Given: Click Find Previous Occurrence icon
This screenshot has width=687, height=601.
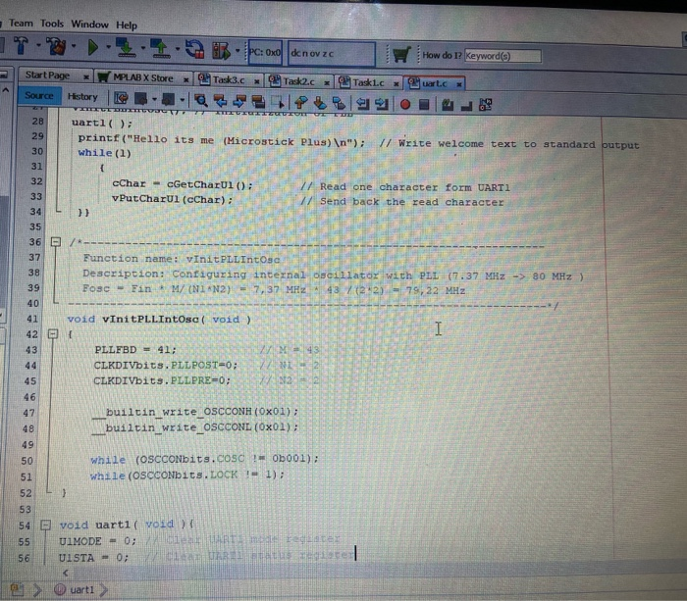Looking at the screenshot, I should (x=220, y=101).
